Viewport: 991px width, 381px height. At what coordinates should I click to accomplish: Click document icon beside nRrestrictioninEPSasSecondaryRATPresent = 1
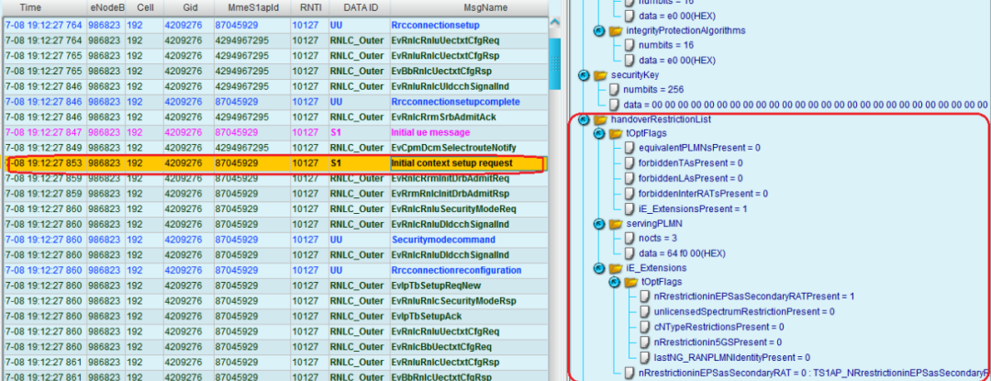[x=644, y=297]
